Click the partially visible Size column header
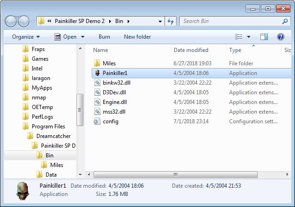The height and width of the screenshot is (207, 295). (x=288, y=50)
